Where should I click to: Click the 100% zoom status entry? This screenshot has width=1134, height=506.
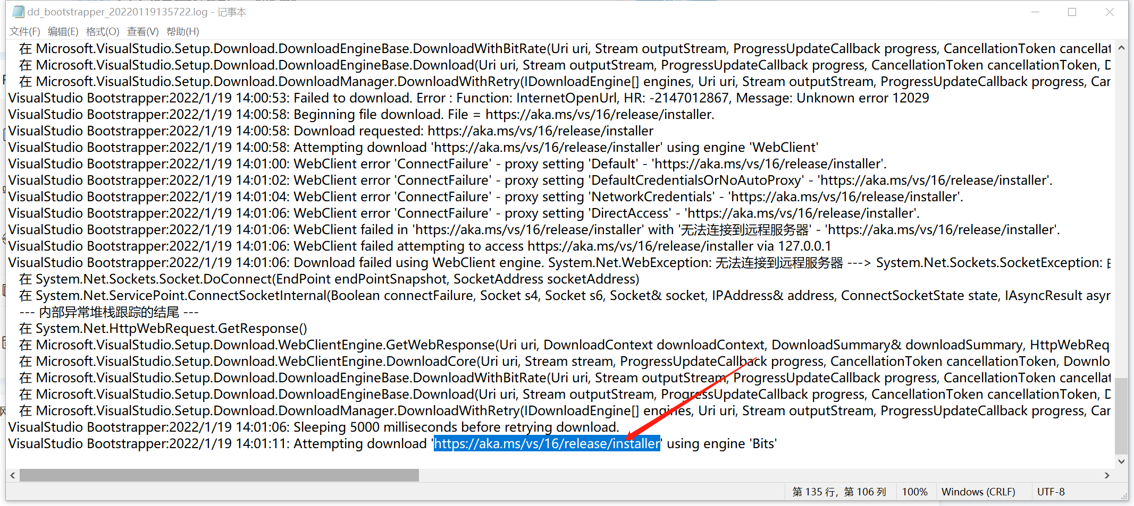tap(914, 492)
